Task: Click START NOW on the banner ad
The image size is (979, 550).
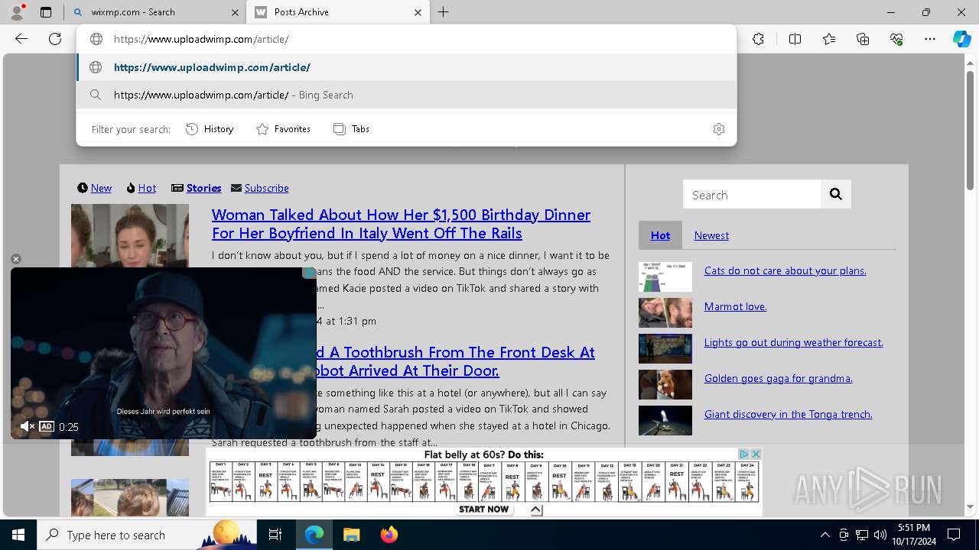Action: pyautogui.click(x=483, y=509)
